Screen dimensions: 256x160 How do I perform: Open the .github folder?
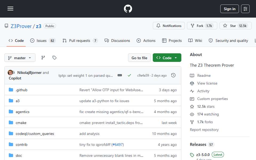coord(22,90)
